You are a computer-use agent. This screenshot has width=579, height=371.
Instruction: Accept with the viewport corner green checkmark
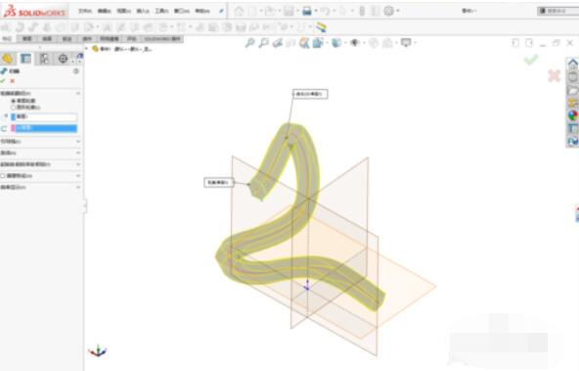tap(531, 60)
